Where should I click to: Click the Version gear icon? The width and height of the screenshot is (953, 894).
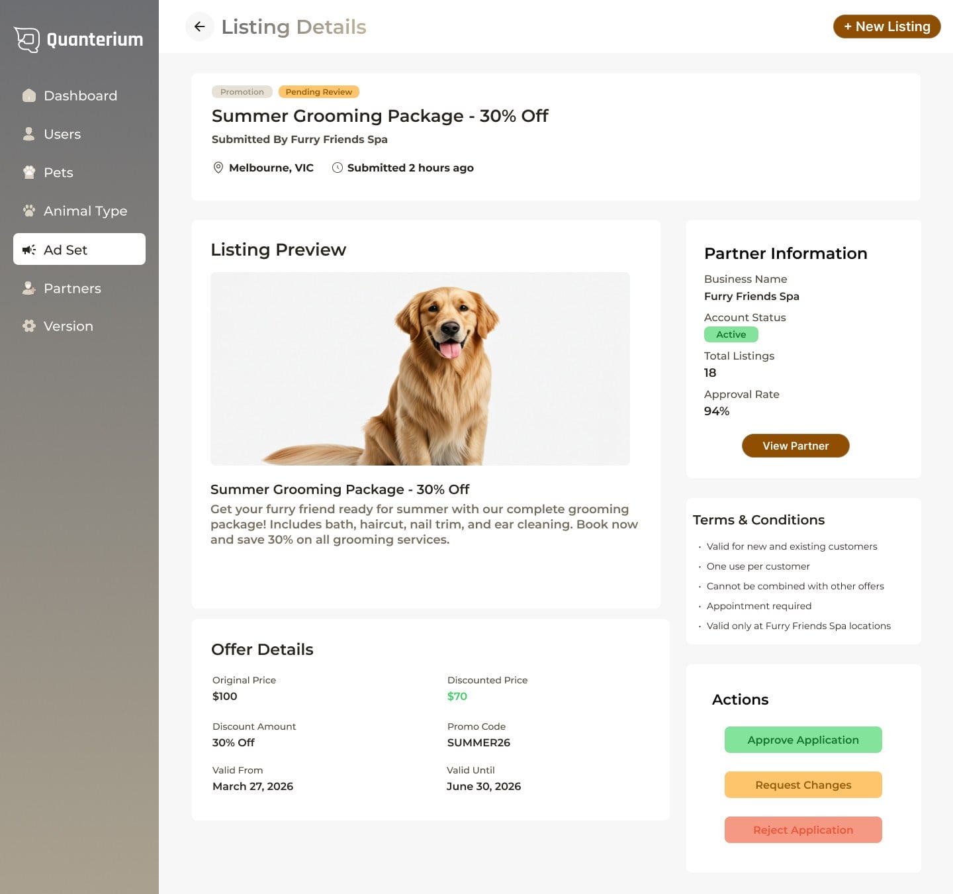[29, 326]
